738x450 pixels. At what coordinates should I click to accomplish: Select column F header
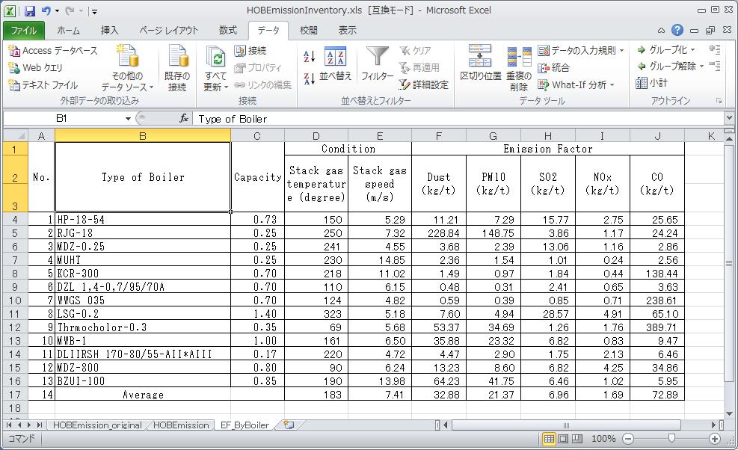pyautogui.click(x=439, y=136)
